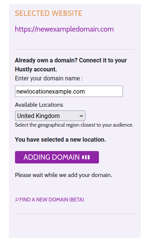Click the loading bars icon in ADDING DOMAIN
Image resolution: width=151 pixels, height=242 pixels.
pyautogui.click(x=86, y=157)
